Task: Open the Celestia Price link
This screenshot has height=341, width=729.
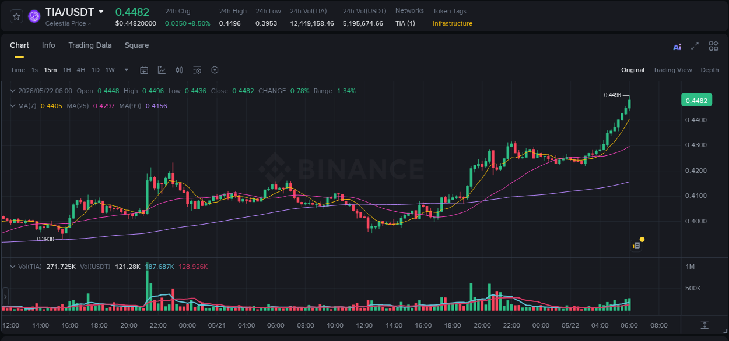Action: tap(68, 23)
